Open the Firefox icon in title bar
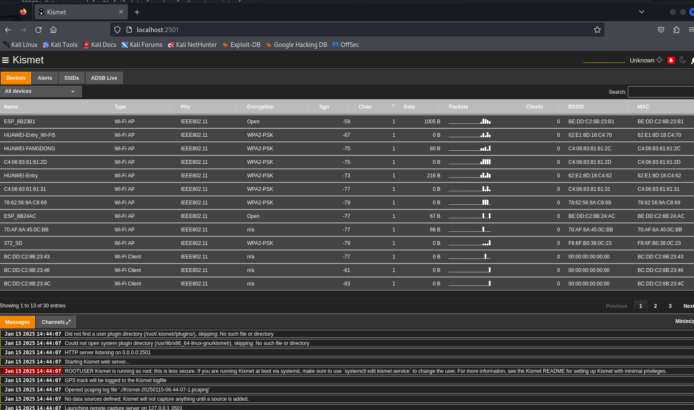This screenshot has width=694, height=410. [23, 12]
